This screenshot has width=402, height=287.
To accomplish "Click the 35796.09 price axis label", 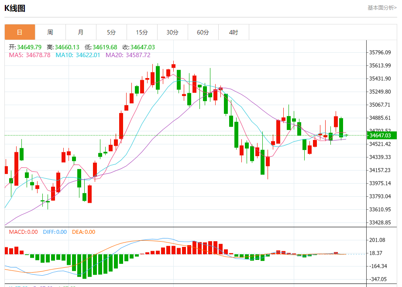I will [x=380, y=52].
